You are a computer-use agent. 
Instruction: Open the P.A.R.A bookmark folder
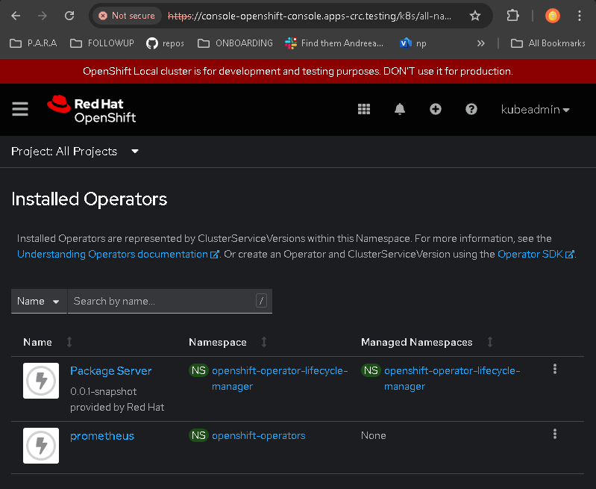click(33, 43)
